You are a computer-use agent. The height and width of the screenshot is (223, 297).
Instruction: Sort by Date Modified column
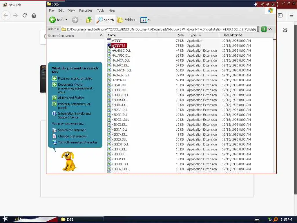[237, 35]
